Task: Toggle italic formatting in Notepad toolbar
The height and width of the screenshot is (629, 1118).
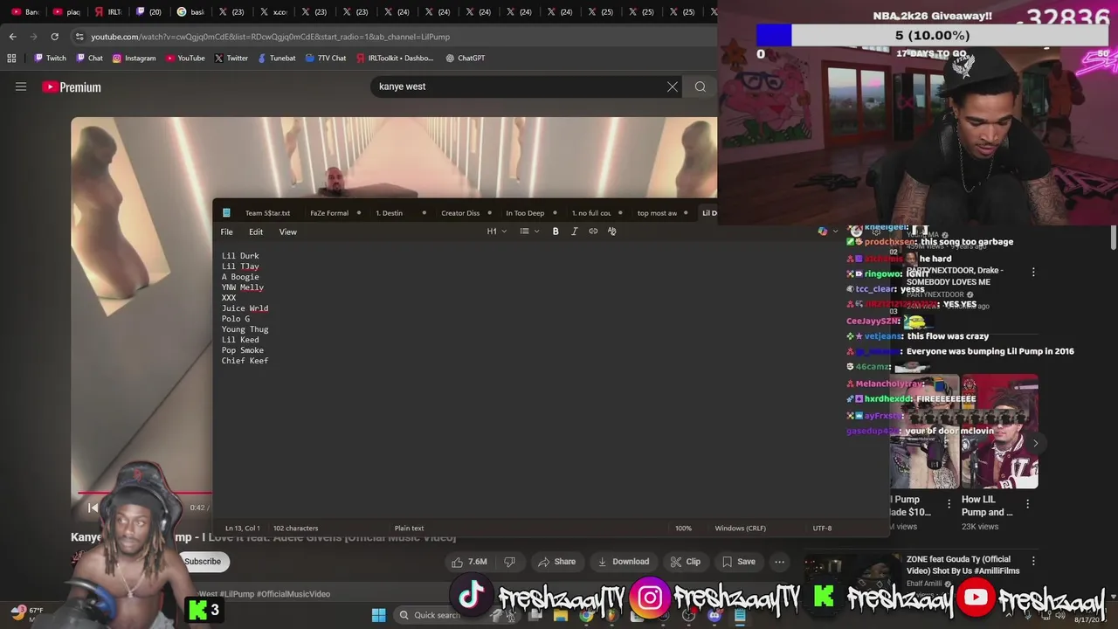Action: click(574, 232)
